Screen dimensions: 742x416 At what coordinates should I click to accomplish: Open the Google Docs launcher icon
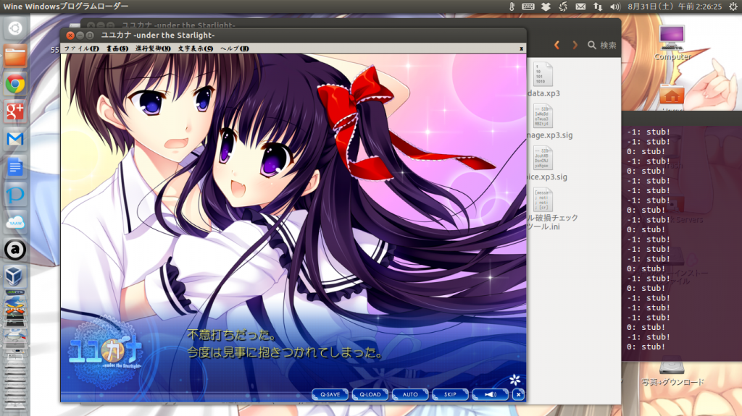[15, 167]
